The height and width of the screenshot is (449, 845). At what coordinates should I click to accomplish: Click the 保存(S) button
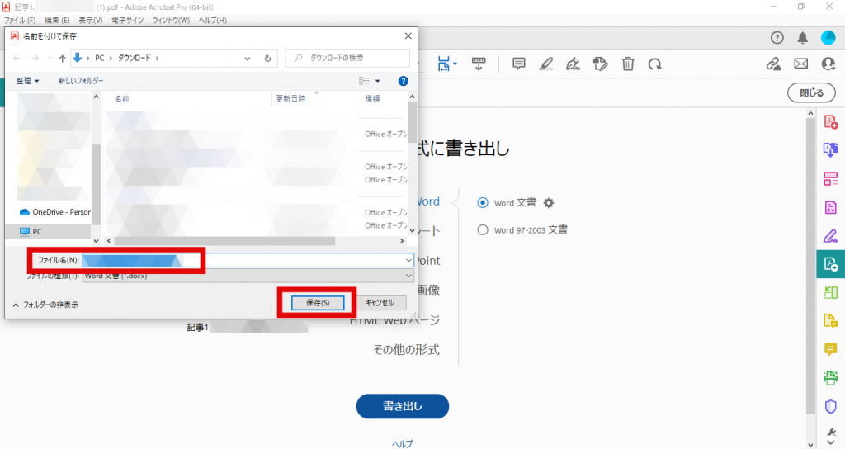click(318, 303)
